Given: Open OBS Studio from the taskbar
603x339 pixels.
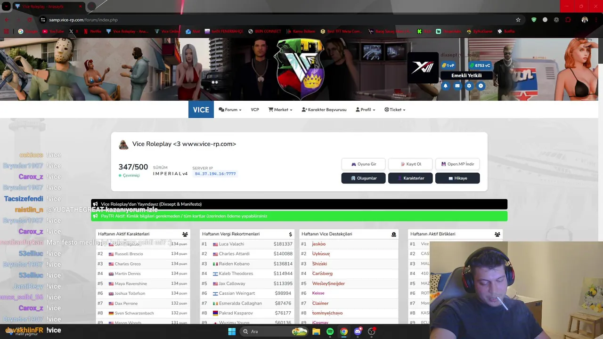Looking at the screenshot, I should [x=372, y=331].
